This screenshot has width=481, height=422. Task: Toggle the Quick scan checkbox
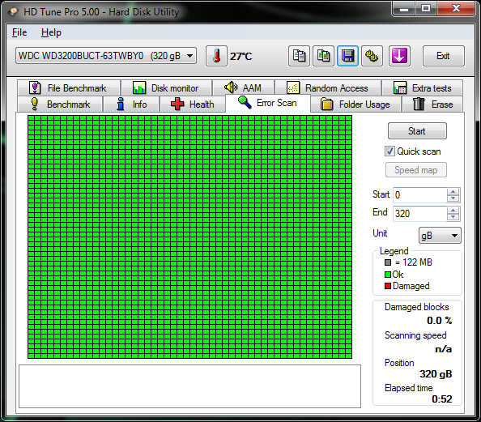[389, 151]
